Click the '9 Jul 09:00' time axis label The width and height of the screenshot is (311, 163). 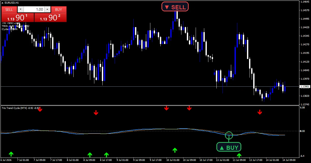pos(139,160)
